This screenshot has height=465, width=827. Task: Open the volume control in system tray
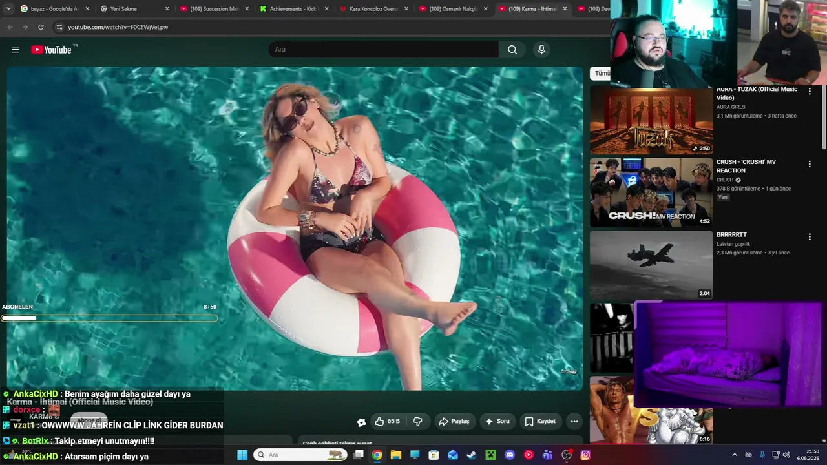(786, 455)
